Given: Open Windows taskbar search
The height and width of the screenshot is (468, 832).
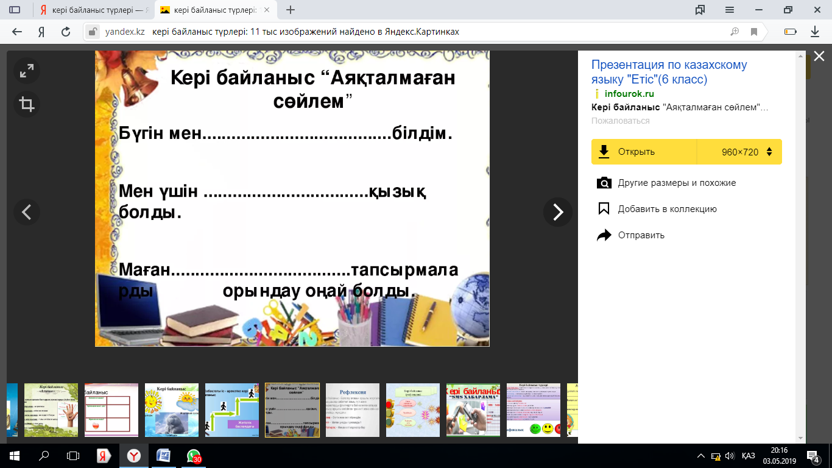Looking at the screenshot, I should pyautogui.click(x=44, y=455).
